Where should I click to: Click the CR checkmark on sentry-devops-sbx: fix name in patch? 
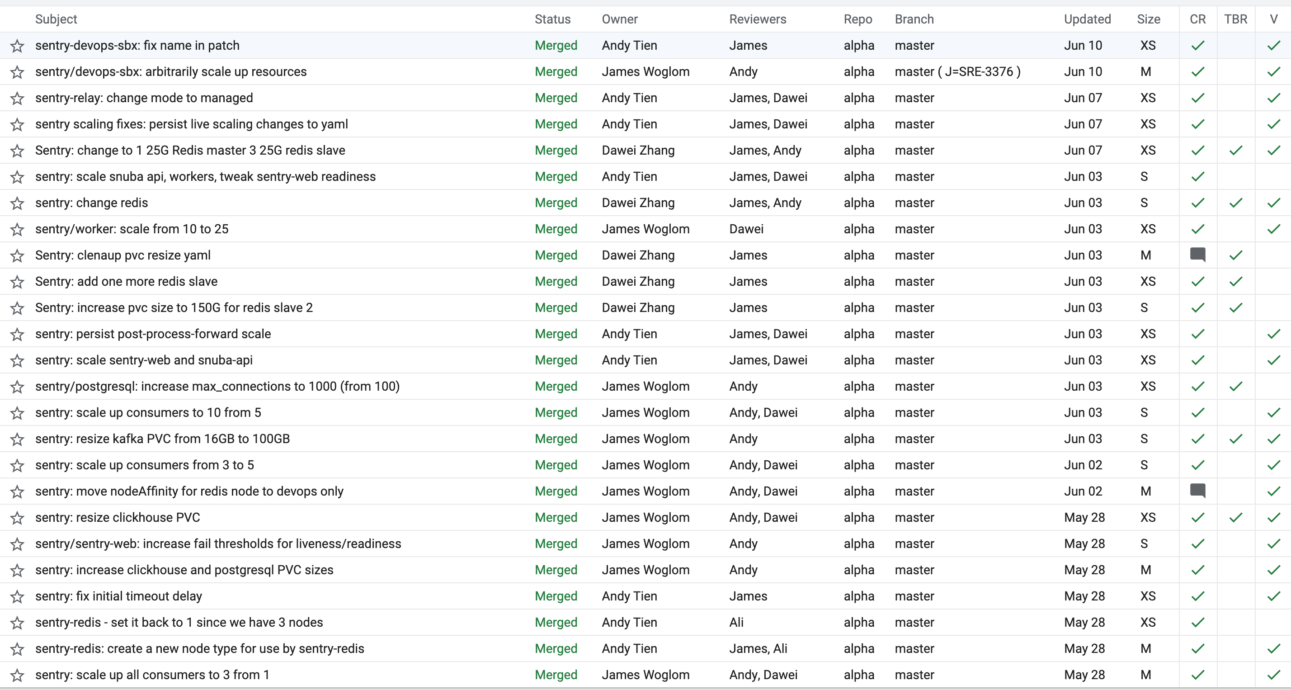click(1198, 45)
